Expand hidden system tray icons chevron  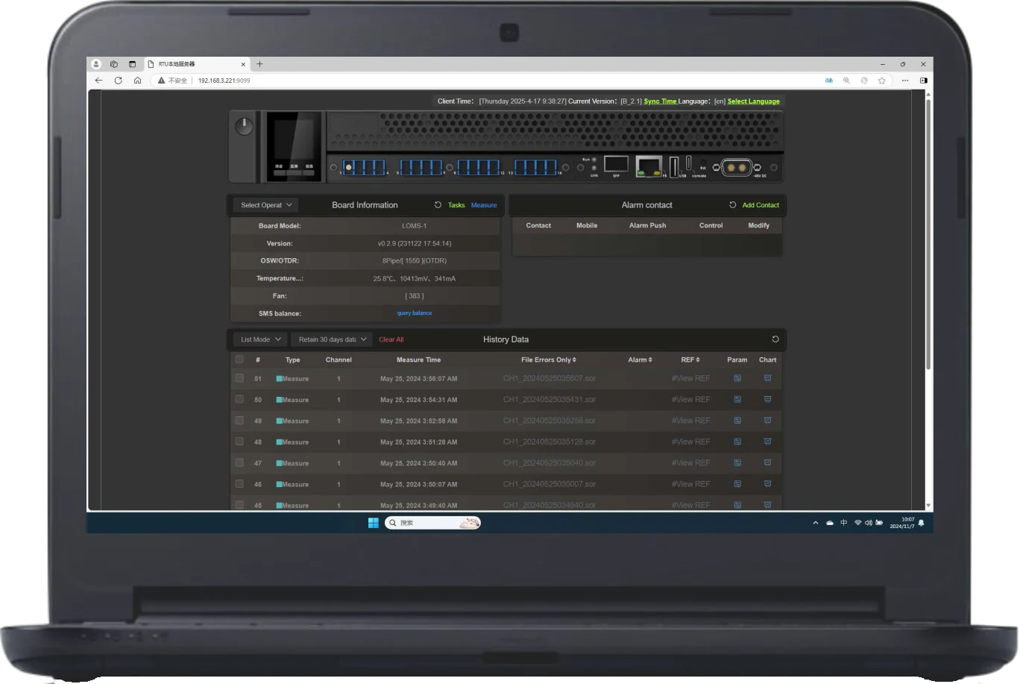point(815,523)
